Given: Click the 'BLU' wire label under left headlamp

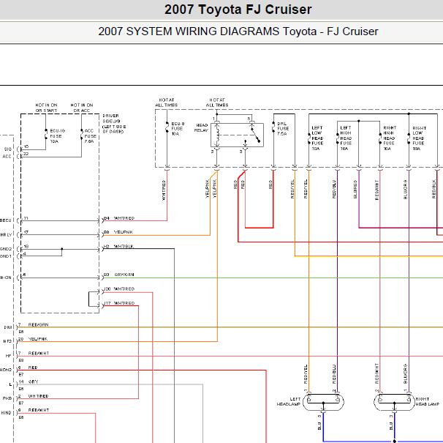Looking at the screenshot, I should coord(319,426).
